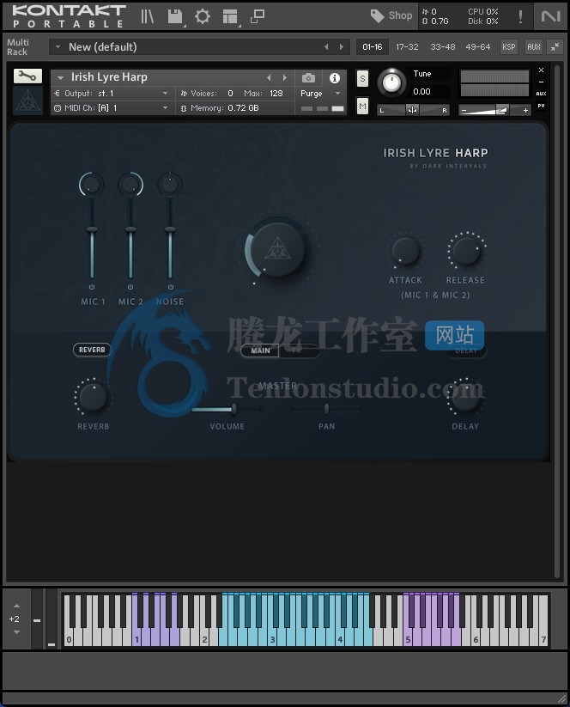Viewport: 570px width, 707px height.
Task: Open snapshot camera view icon
Action: 308,78
